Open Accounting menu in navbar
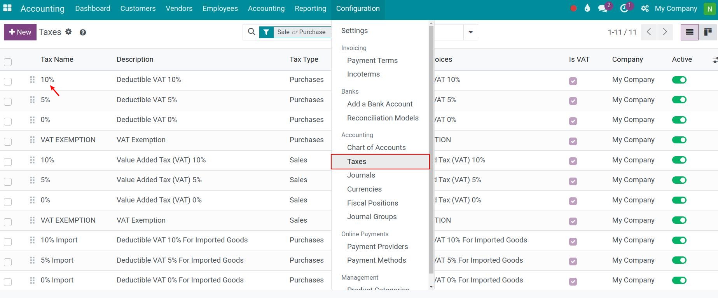 266,8
